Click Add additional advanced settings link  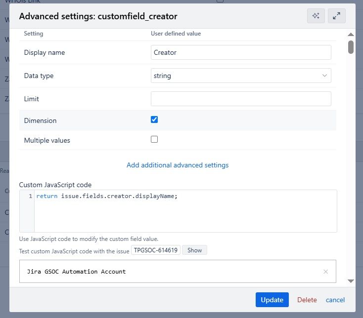tap(178, 165)
